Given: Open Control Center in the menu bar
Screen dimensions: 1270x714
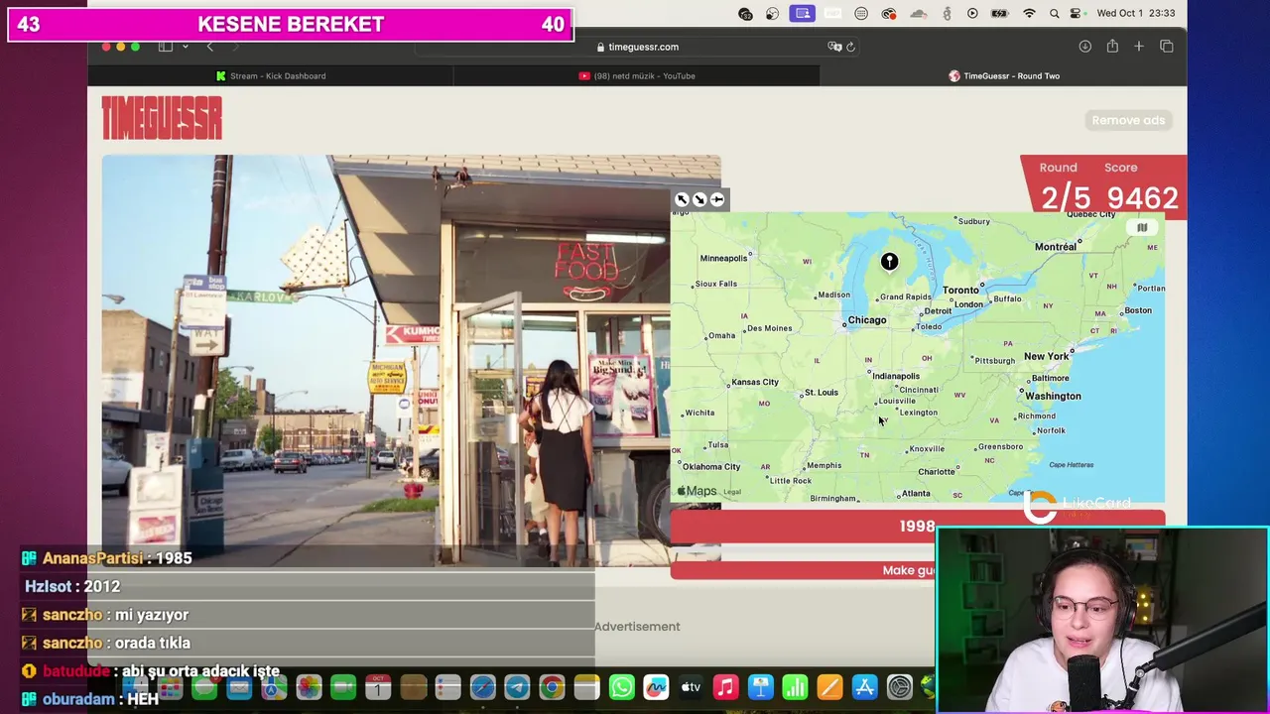Looking at the screenshot, I should click(1077, 13).
